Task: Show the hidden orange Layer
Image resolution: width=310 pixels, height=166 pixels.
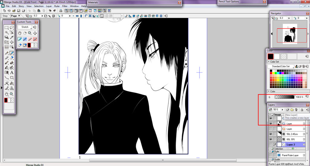Action: coord(271,129)
